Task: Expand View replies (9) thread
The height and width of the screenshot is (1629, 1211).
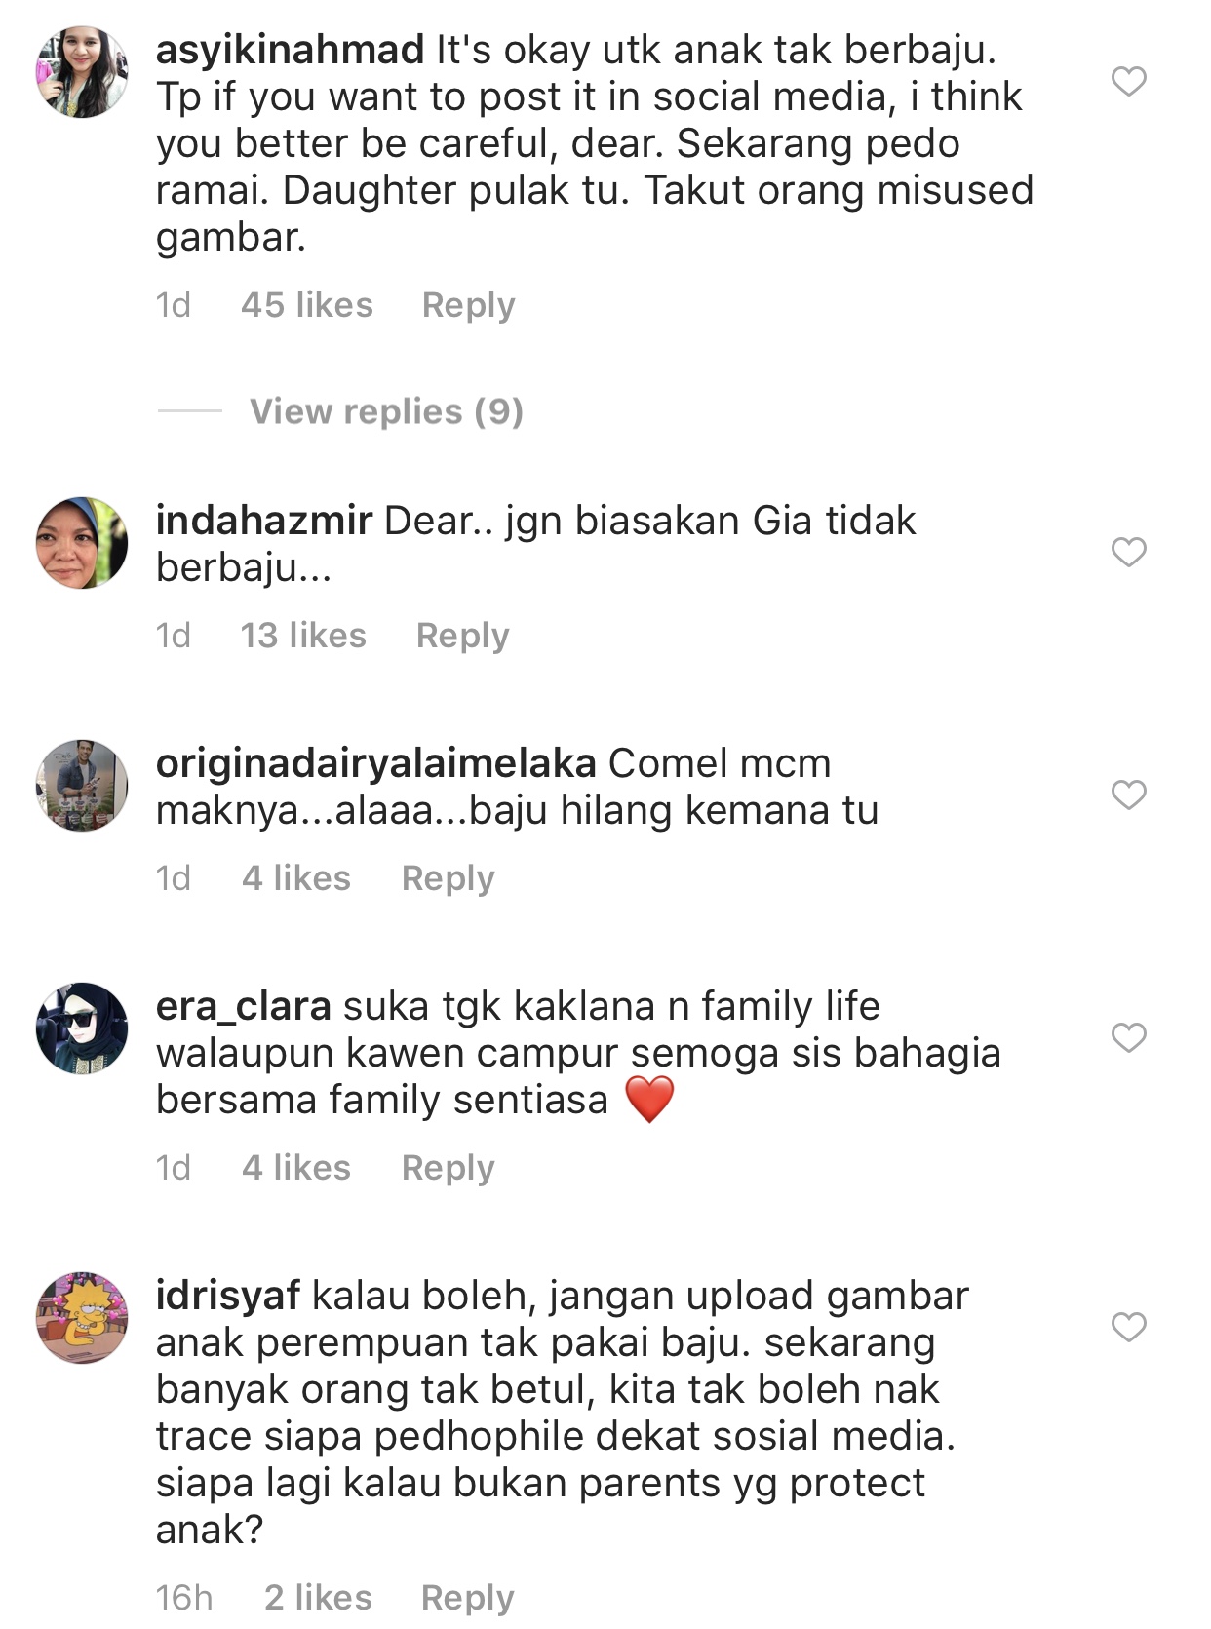Action: point(386,411)
